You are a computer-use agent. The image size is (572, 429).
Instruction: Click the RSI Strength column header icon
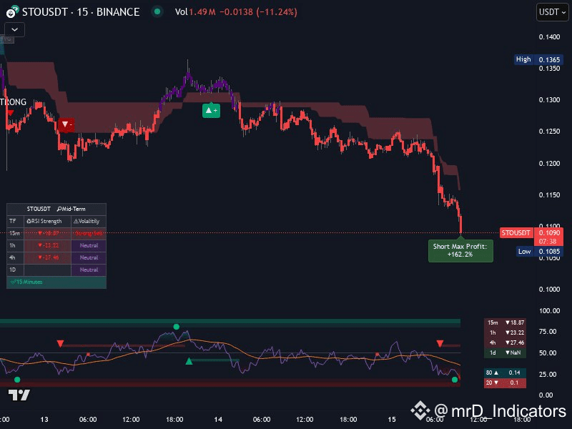(29, 221)
